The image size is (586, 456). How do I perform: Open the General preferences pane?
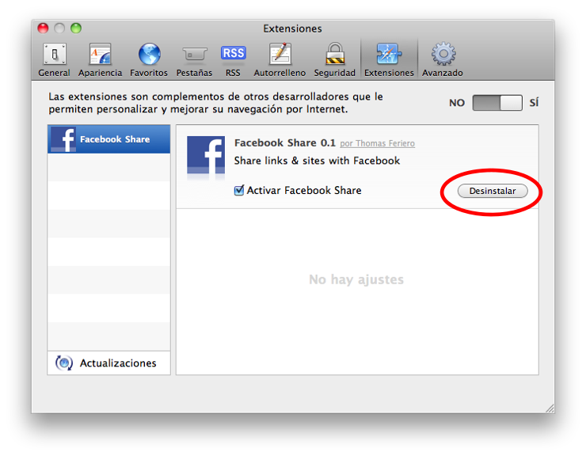pyautogui.click(x=54, y=60)
